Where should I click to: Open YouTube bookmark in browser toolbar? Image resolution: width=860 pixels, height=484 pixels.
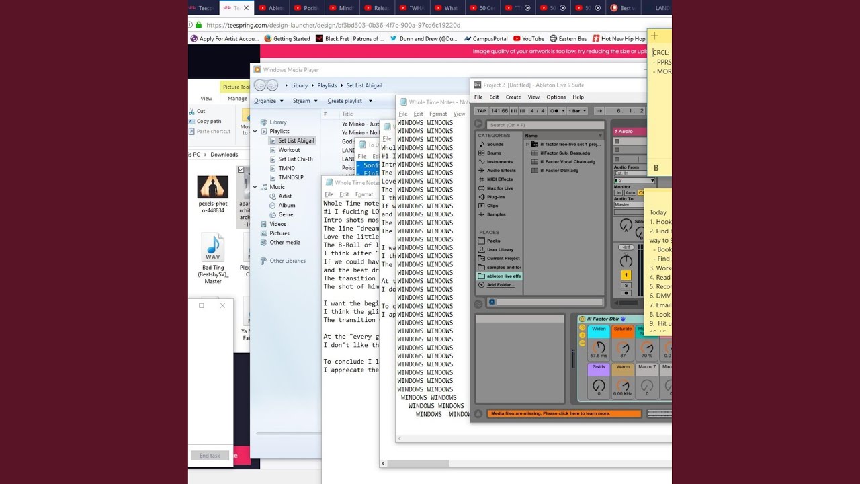click(528, 39)
